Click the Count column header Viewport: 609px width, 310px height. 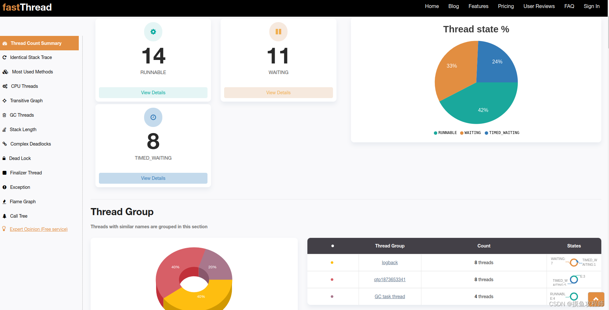click(x=484, y=246)
